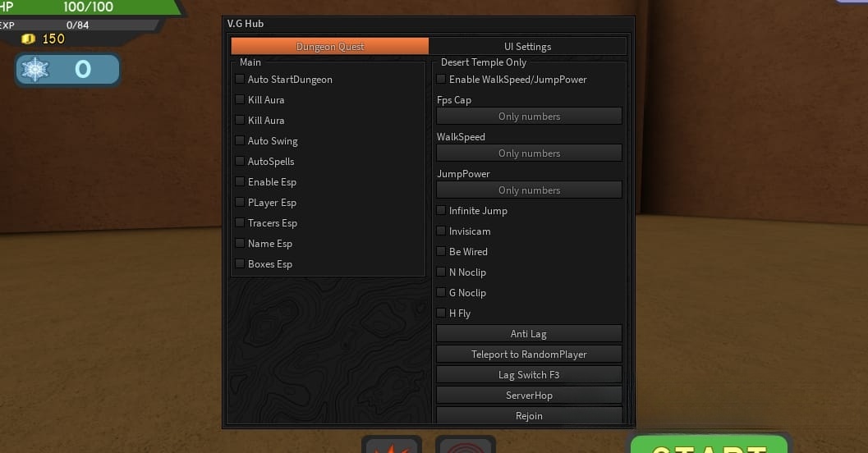This screenshot has width=868, height=453.
Task: Click the Anti Lag button
Action: 529,333
